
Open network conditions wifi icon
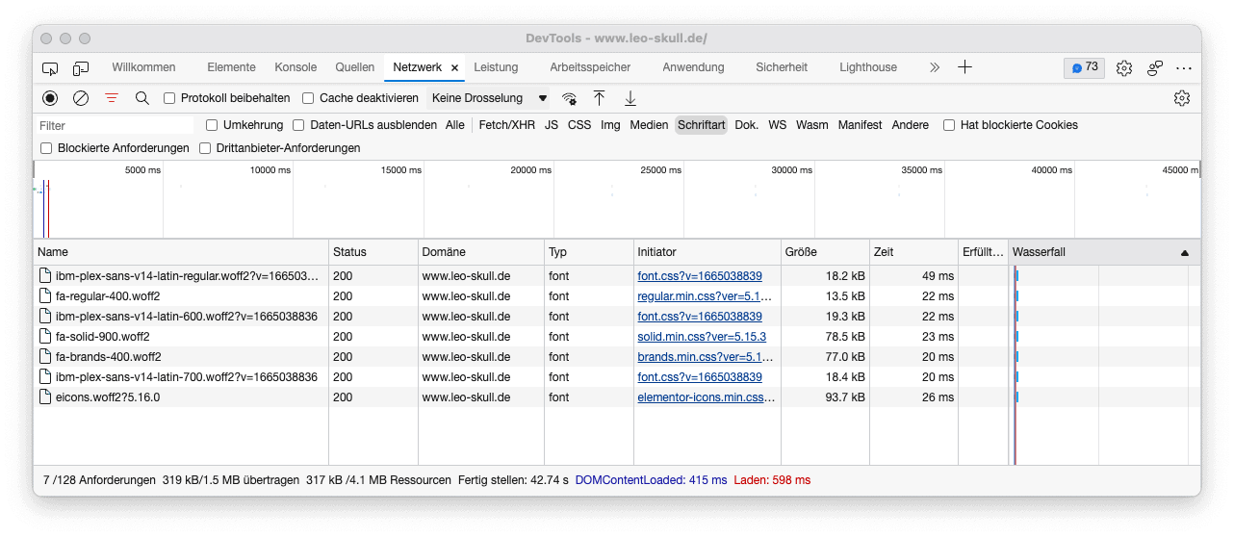point(569,98)
